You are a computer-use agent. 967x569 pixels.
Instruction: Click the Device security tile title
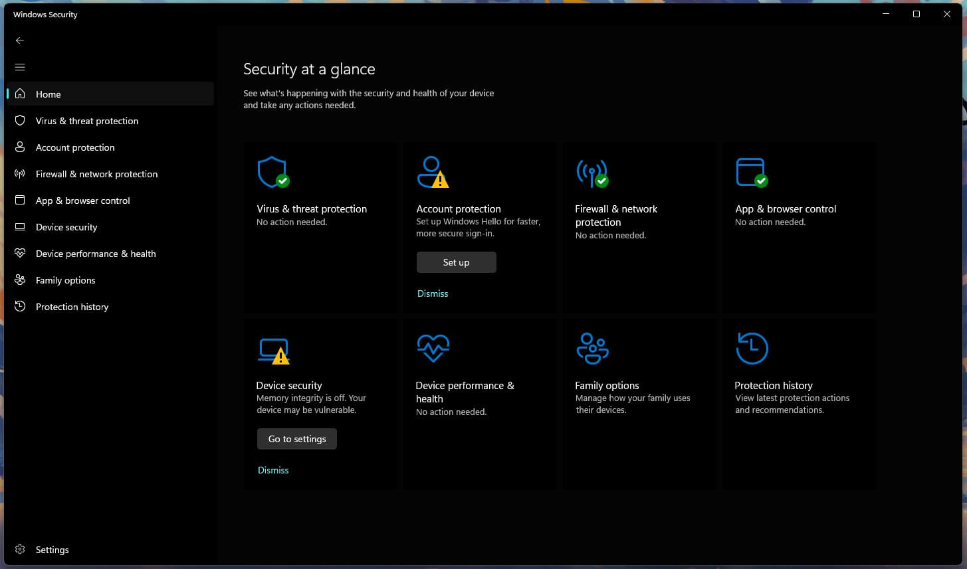point(289,385)
